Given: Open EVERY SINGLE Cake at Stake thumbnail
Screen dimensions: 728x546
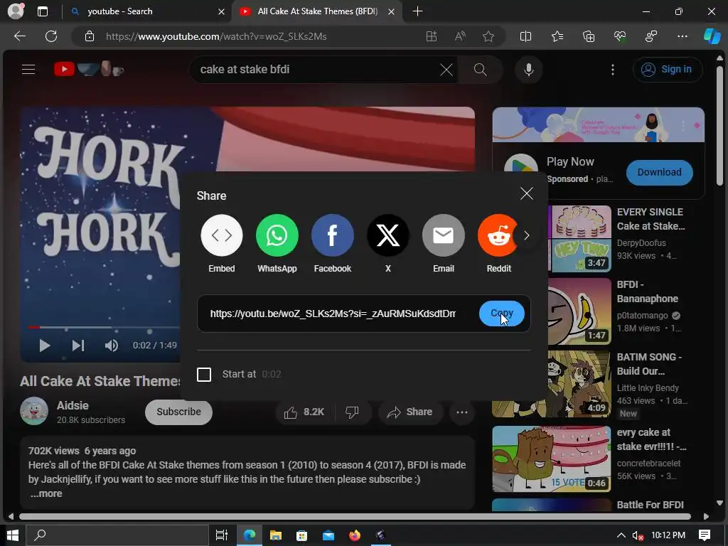Looking at the screenshot, I should [x=580, y=239].
